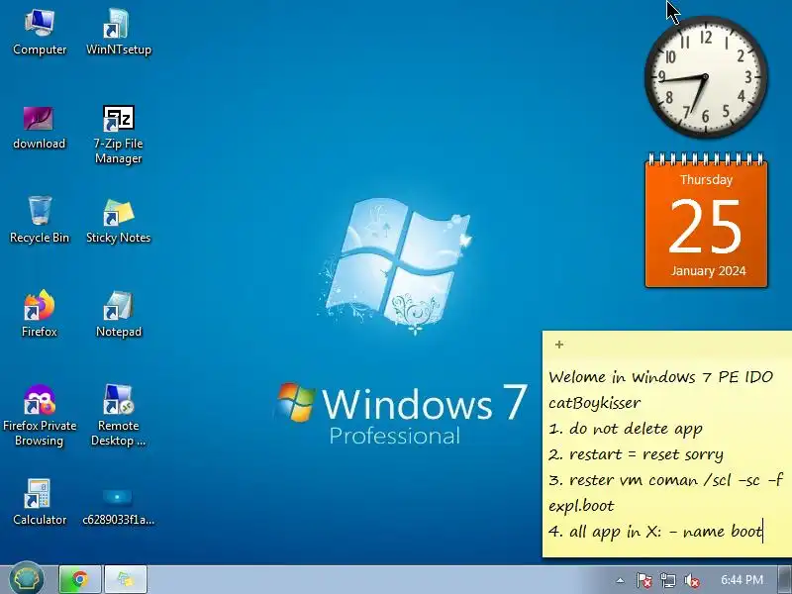The image size is (792, 594).
Task: Click 'Welome in Windows 7 PE IDO' line
Action: coord(661,377)
